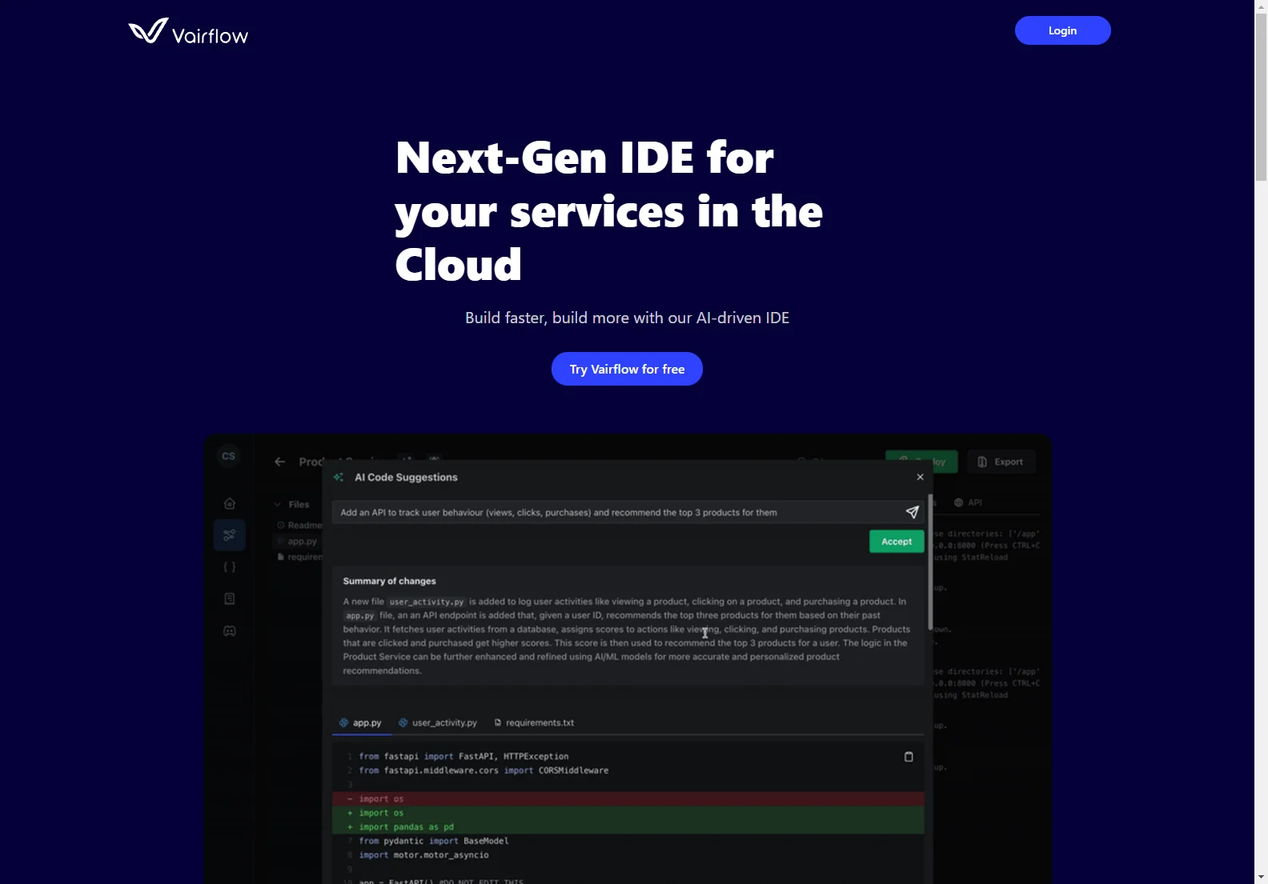Screen dimensions: 1268x884
Task: Click the 'Summary of changes' heading
Action: 389,581
